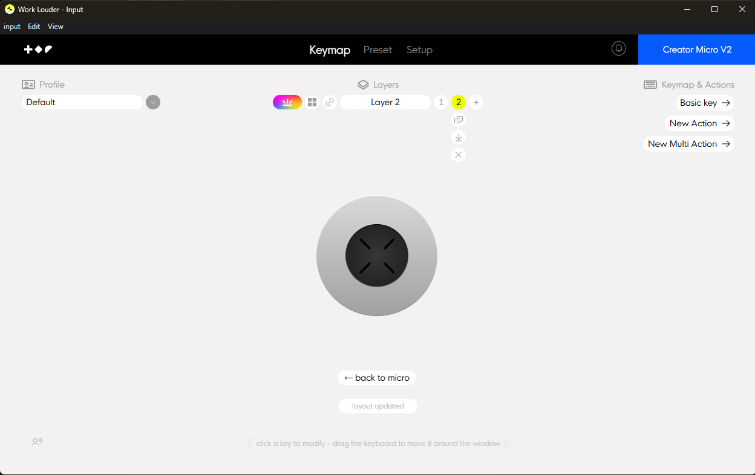The width and height of the screenshot is (755, 475).
Task: Open the RGB lighting rainbow button
Action: [x=287, y=102]
